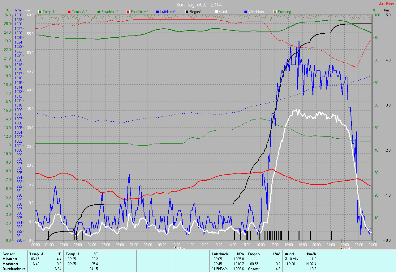Viewport: 396px width, 272px height.
Task: Click the MaxWert row label
Action: point(10,264)
